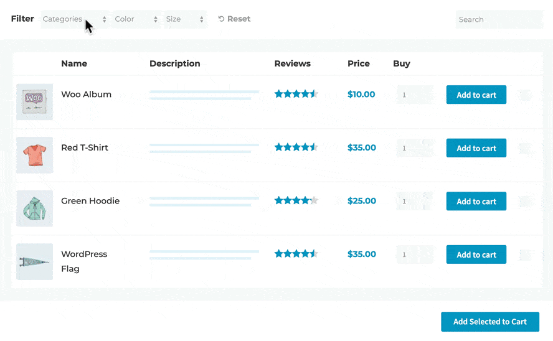This screenshot has height=341, width=553.
Task: Click the WordPress Flag product name
Action: click(84, 261)
